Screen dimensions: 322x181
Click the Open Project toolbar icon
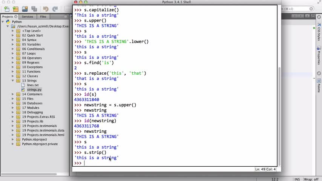click(25, 9)
